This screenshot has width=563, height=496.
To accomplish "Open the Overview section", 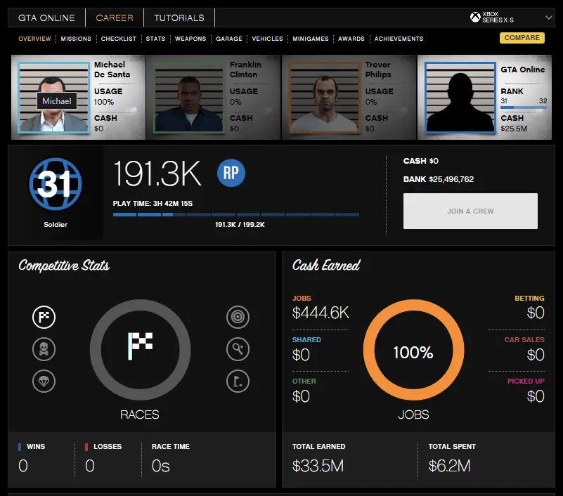I will click(x=34, y=39).
